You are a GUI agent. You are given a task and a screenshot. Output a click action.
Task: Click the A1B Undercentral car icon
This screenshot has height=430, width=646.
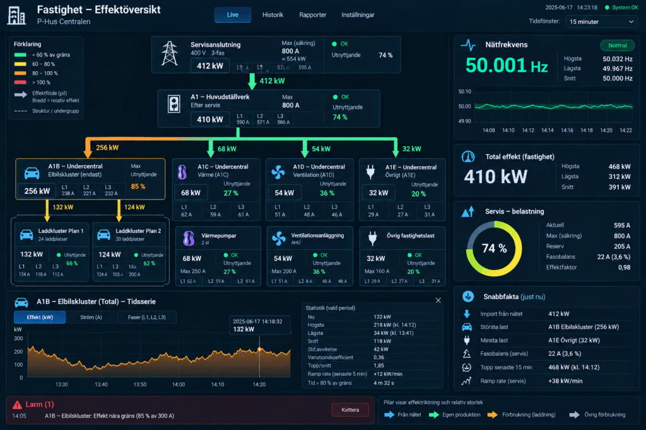(x=32, y=173)
